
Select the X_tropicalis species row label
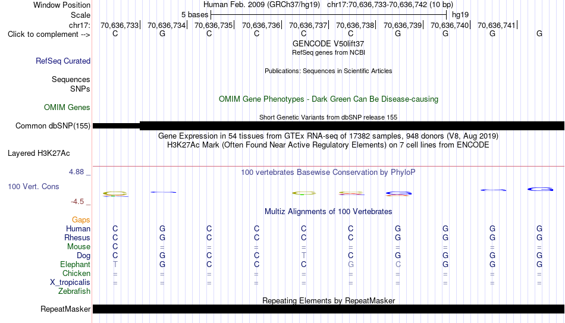[70, 283]
